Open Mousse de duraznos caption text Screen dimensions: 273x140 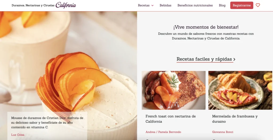coord(47,123)
